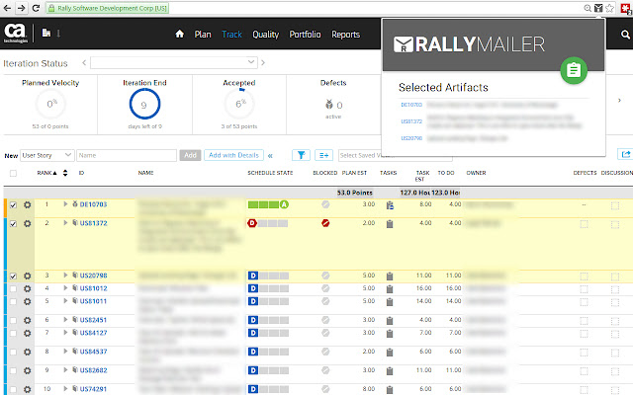The image size is (633, 395).
Task: Click blocked indicator for DE10703 row
Action: point(325,204)
